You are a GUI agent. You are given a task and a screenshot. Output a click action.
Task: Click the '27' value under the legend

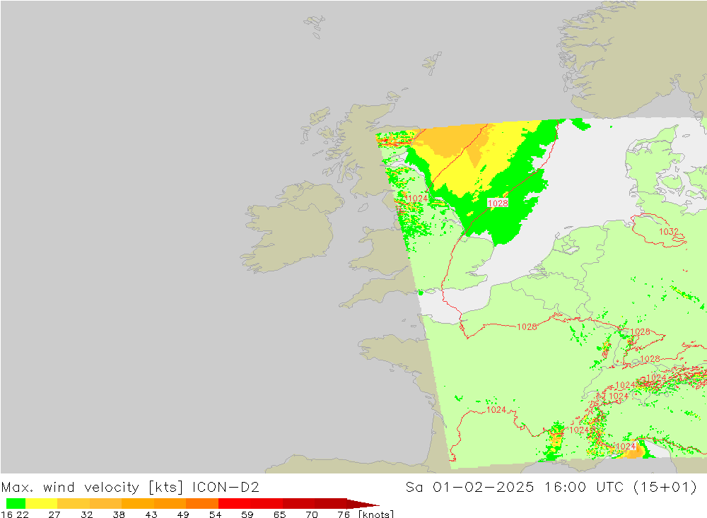(x=54, y=514)
